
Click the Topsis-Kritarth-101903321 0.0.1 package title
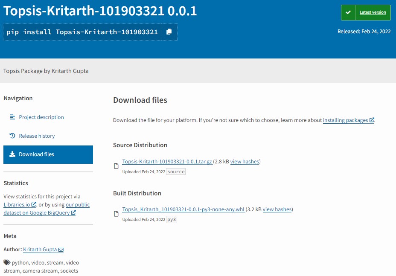(100, 11)
